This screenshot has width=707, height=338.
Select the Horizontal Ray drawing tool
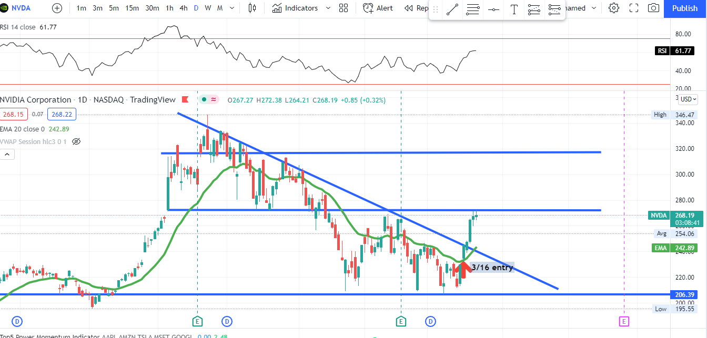(x=493, y=9)
